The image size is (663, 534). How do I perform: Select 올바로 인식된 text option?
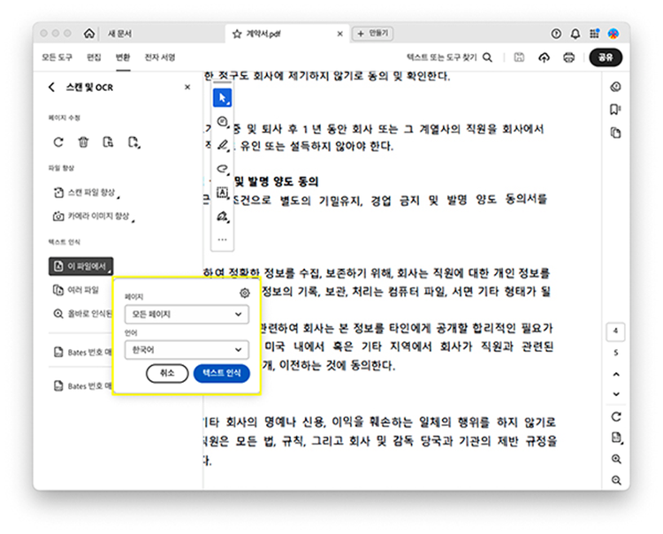[x=82, y=314]
